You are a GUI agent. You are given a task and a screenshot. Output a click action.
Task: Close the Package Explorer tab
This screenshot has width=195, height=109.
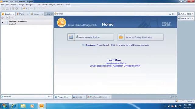[x=28, y=14]
